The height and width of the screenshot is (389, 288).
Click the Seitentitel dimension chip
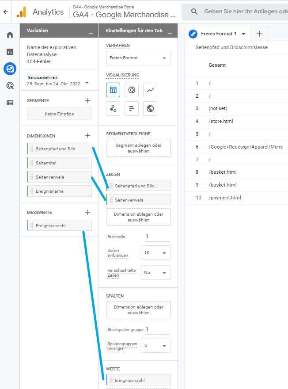(x=59, y=163)
